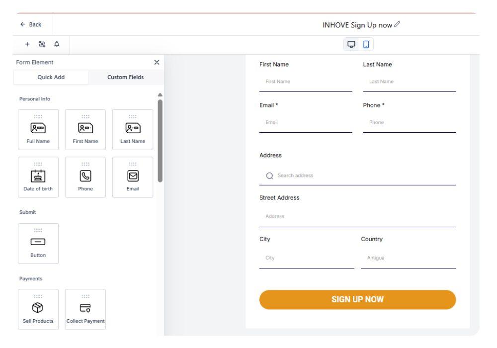The image size is (497, 348).
Task: Add the Sell Products element
Action: click(38, 309)
